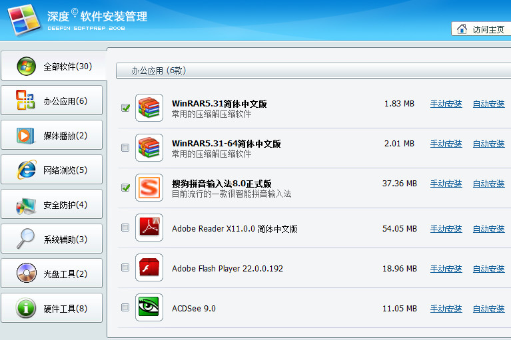Click the shield monitor icon for 安全防护
This screenshot has width=511, height=340.
pyautogui.click(x=26, y=206)
